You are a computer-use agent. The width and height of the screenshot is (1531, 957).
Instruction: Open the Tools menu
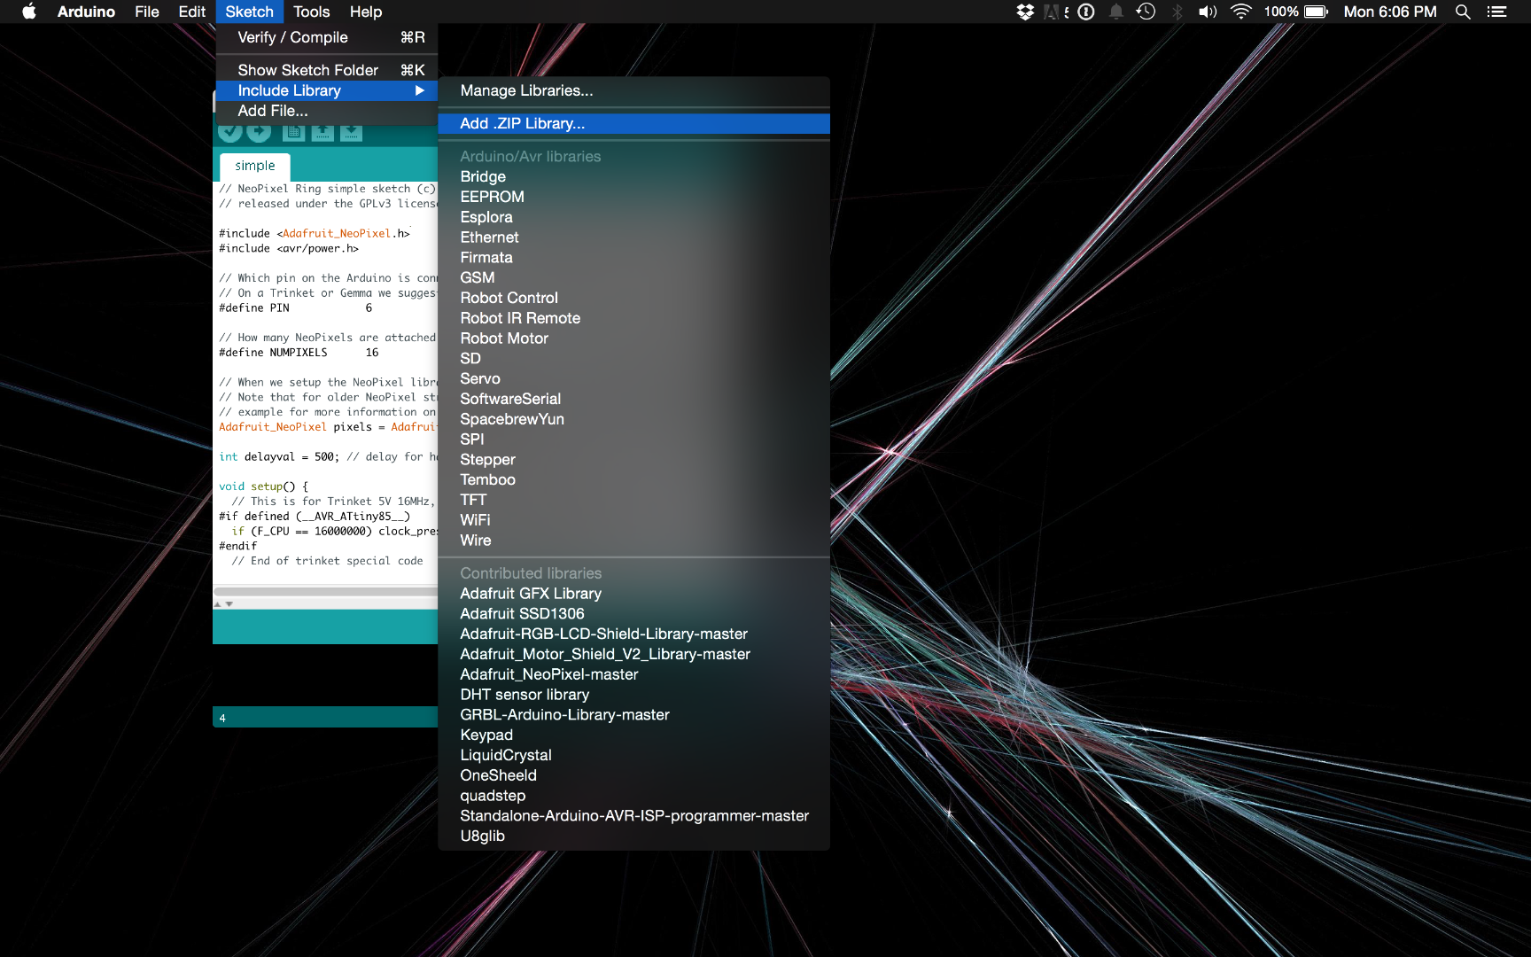pyautogui.click(x=311, y=12)
